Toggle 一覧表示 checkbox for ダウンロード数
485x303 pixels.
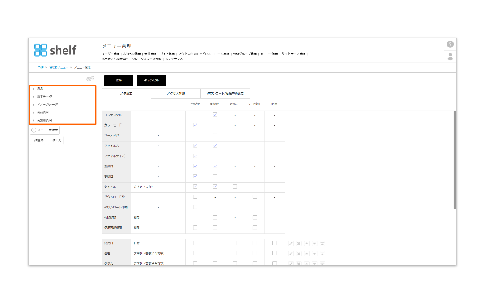click(x=195, y=197)
